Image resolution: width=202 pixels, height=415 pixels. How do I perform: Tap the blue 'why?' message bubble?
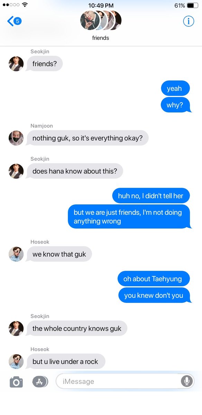(175, 105)
